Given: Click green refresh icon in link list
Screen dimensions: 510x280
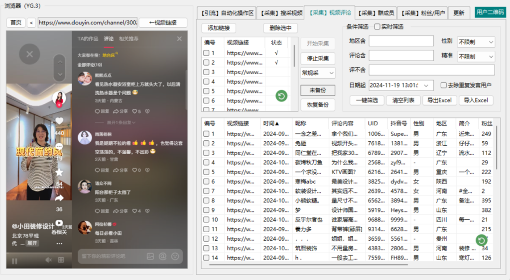Looking at the screenshot, I should pos(281,96).
